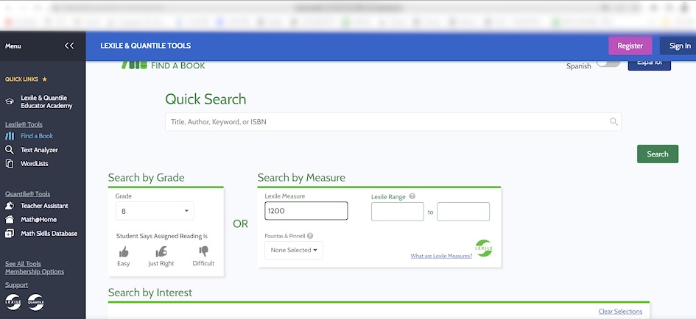Open the Quantile® Tools link
Image resolution: width=696 pixels, height=319 pixels.
pos(27,193)
